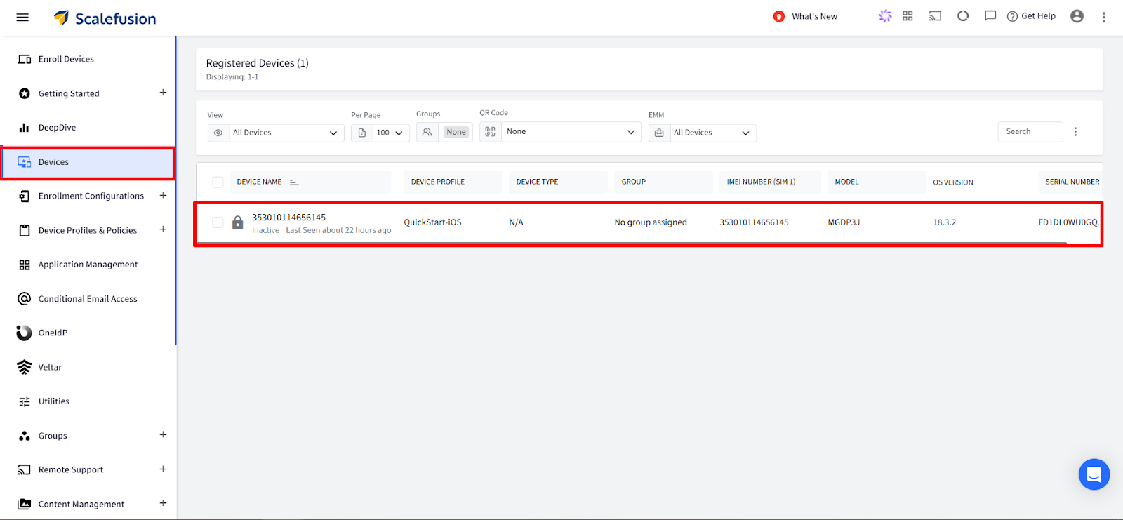Click the QR code icon
The height and width of the screenshot is (520, 1123).
[491, 132]
